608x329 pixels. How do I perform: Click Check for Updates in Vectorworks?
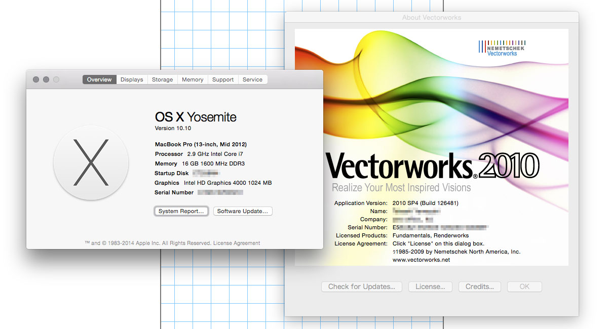(362, 286)
